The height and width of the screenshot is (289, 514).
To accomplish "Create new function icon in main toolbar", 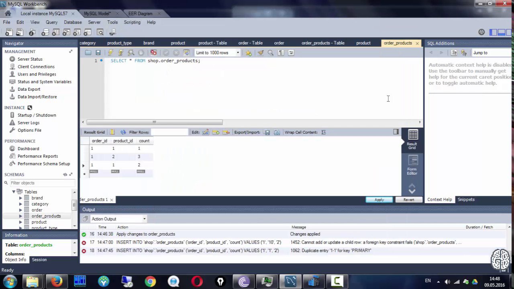I will (x=88, y=33).
